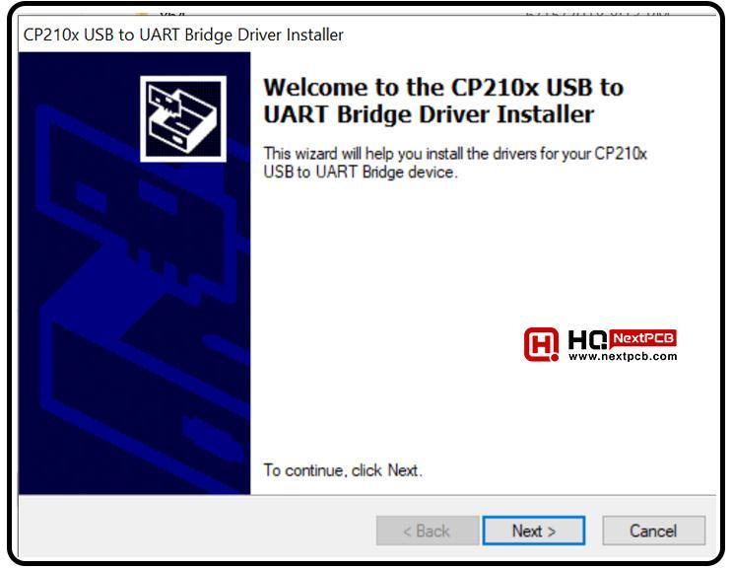Click the grayed-out < Back button

pos(428,531)
